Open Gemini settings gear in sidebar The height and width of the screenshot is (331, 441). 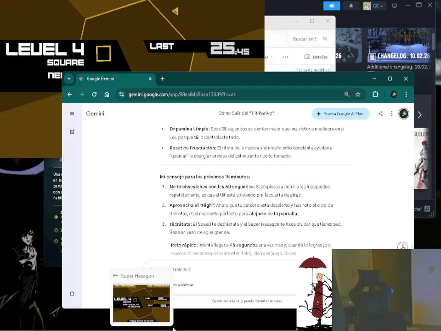point(72,294)
